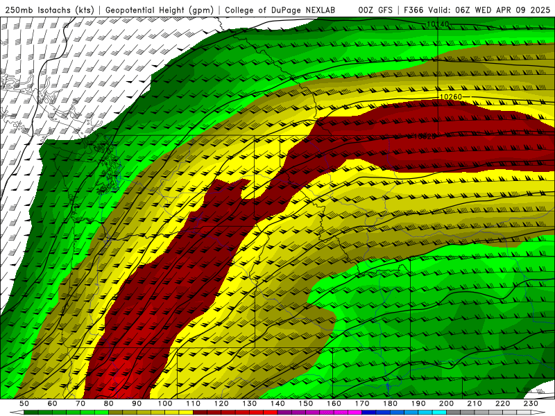Click the 10320 height contour label
This screenshot has width=555, height=416.
pyautogui.click(x=425, y=136)
